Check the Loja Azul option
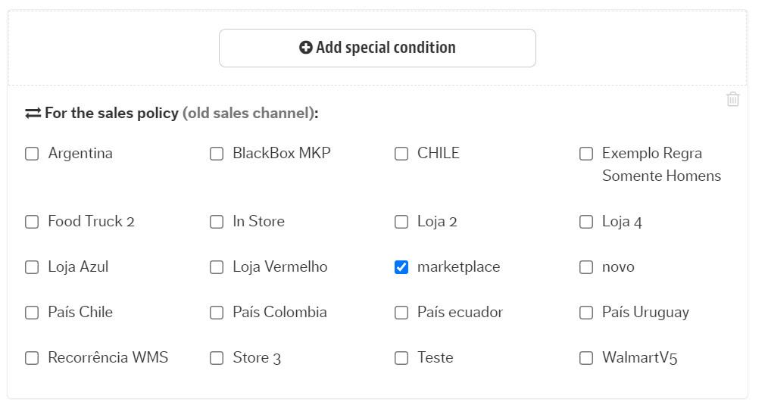This screenshot has height=408, width=768. [32, 267]
